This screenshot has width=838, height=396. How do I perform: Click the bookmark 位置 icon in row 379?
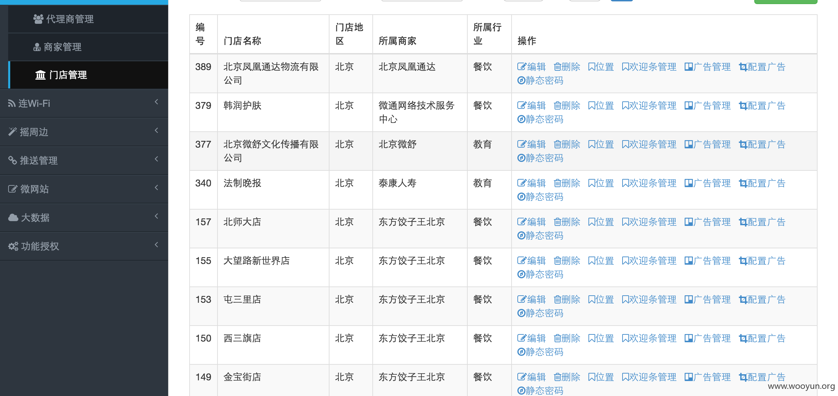point(592,105)
